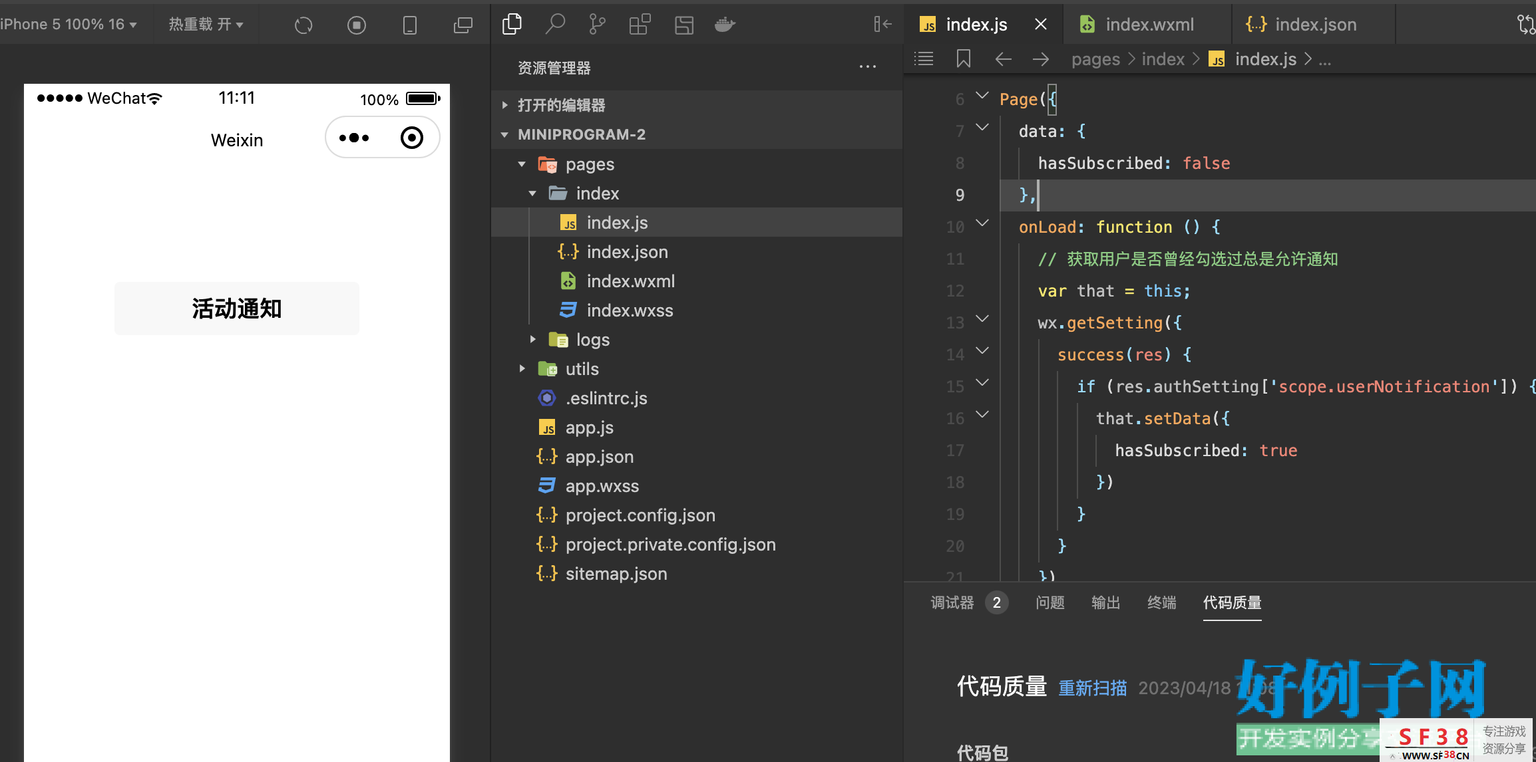1536x762 pixels.
Task: Click the 重新扫描 rescan link
Action: 1093,688
